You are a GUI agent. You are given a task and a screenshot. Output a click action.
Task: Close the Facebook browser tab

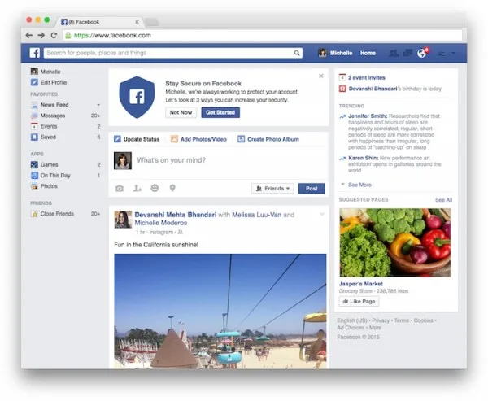137,22
